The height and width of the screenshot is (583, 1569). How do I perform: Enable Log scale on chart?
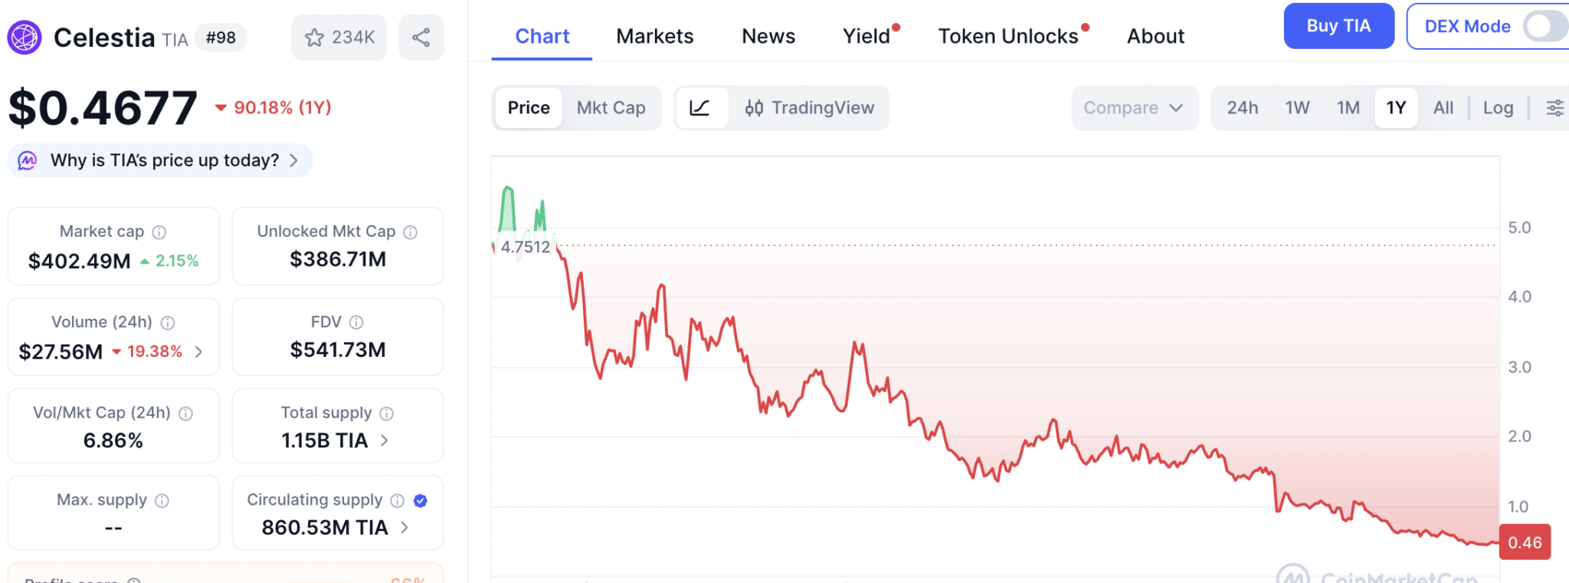click(x=1498, y=108)
